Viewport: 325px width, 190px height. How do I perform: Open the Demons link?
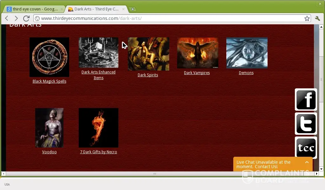click(x=246, y=73)
